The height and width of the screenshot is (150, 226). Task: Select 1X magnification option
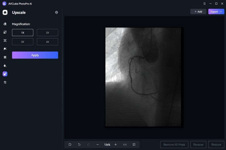(23, 33)
